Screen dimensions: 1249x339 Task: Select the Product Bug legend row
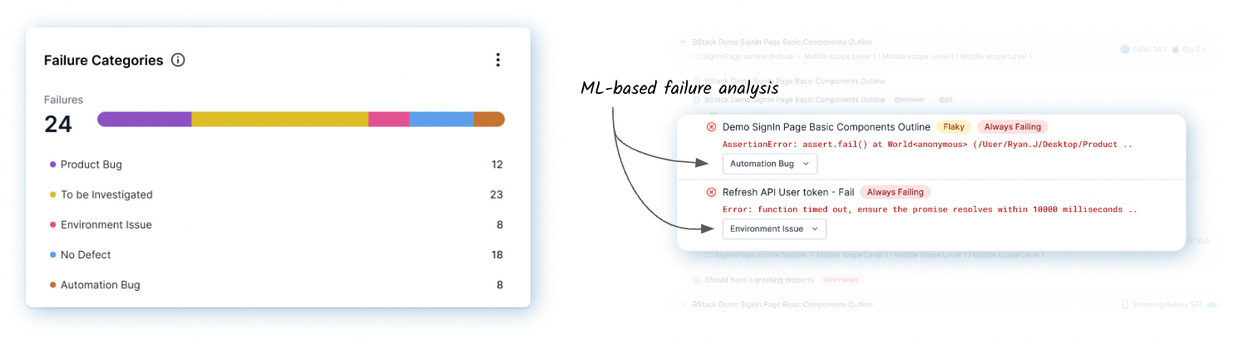click(x=91, y=165)
